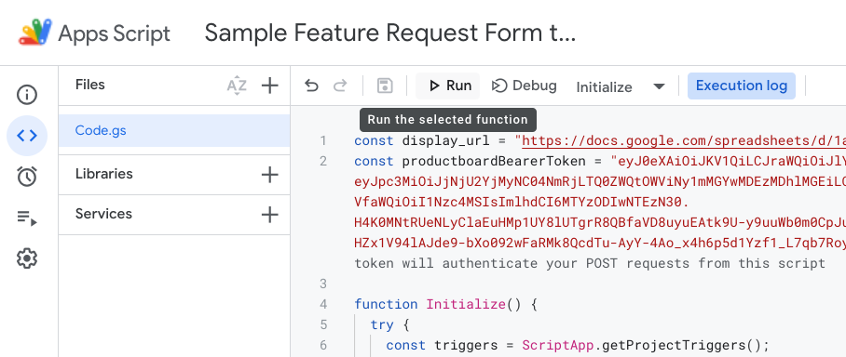Click the Services section label
846x357 pixels.
(x=103, y=214)
